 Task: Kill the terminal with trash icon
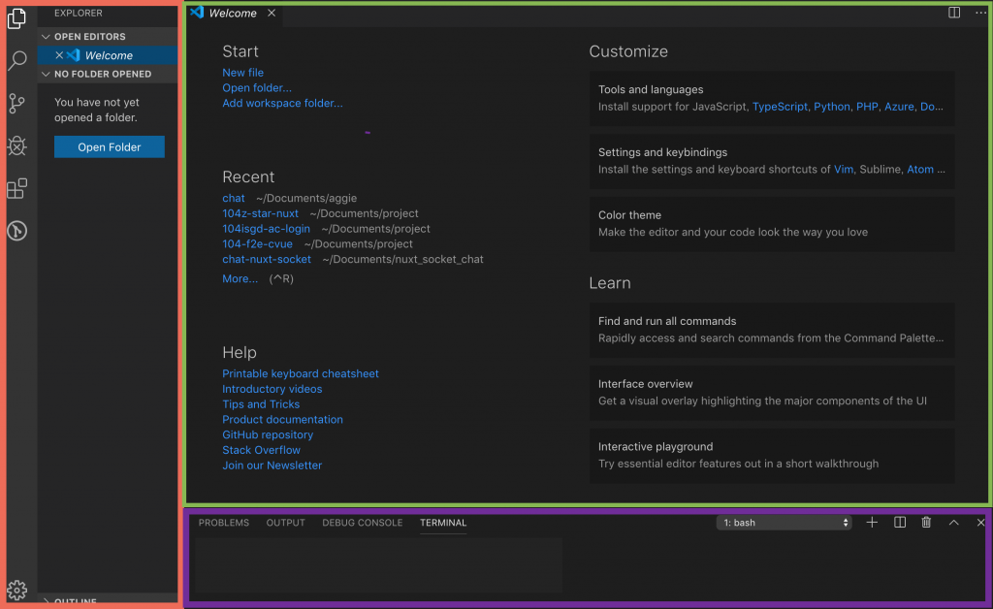pyautogui.click(x=926, y=523)
